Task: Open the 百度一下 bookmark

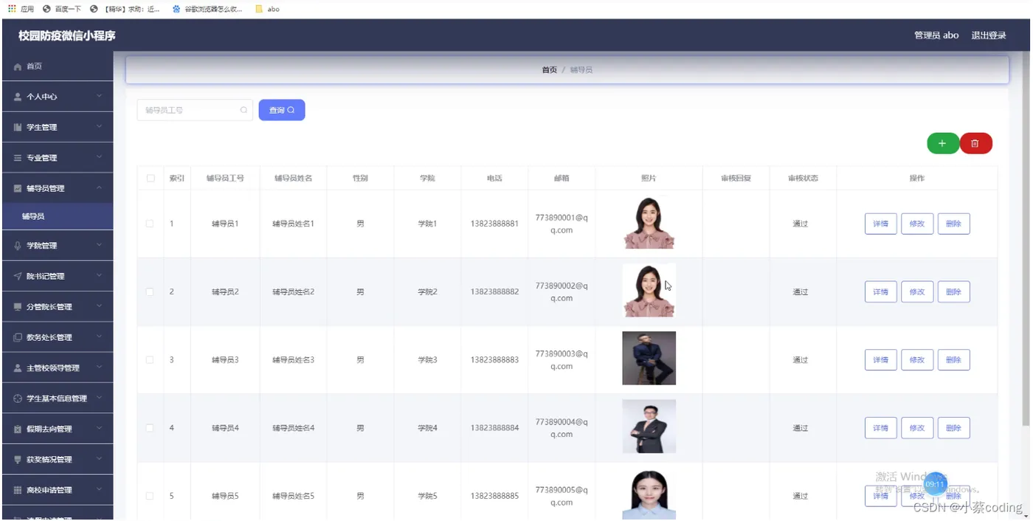Action: pyautogui.click(x=62, y=9)
